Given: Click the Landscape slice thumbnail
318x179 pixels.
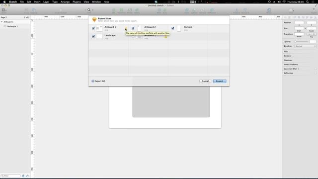Looking at the screenshot, I should coord(99,36).
